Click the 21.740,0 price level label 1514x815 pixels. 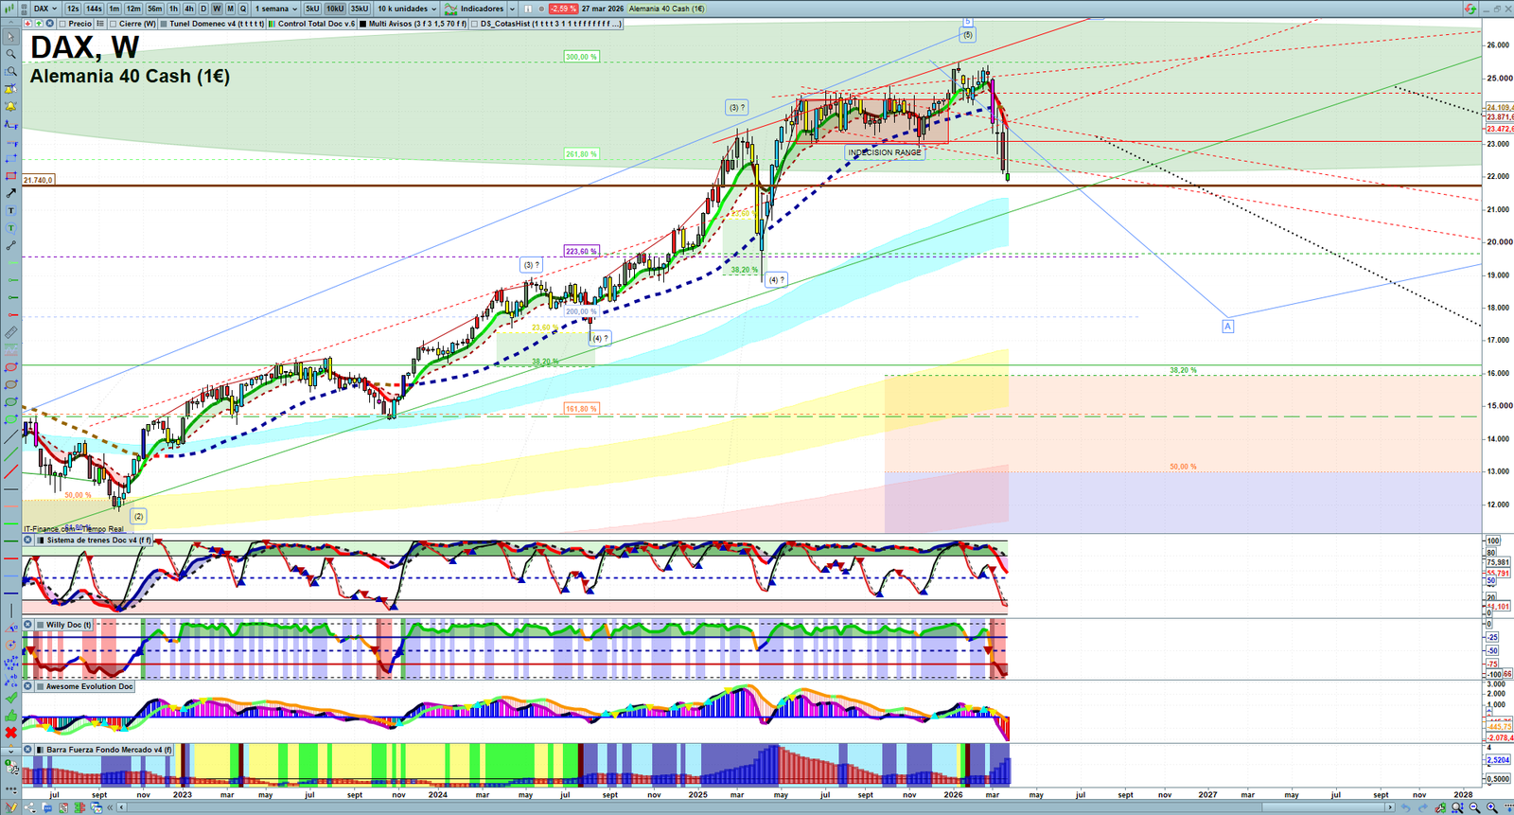(x=38, y=180)
